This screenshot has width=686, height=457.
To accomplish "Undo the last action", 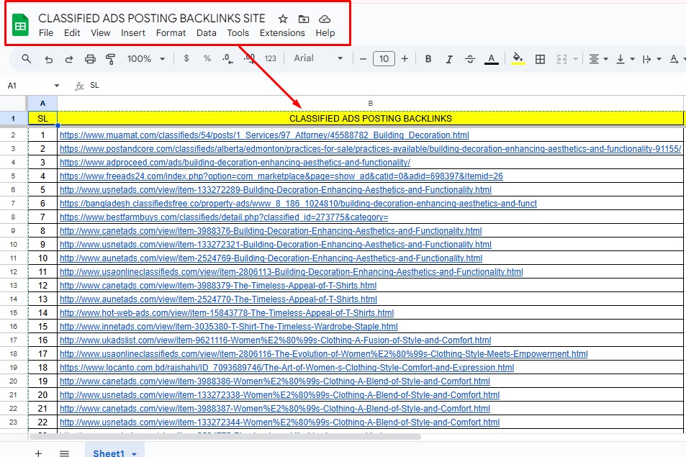I will point(48,59).
